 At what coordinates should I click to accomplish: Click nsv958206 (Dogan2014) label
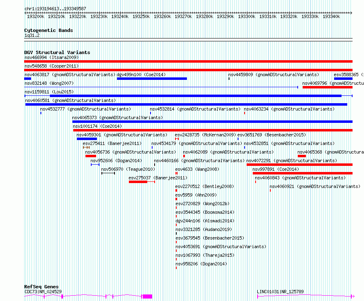(x=201, y=264)
